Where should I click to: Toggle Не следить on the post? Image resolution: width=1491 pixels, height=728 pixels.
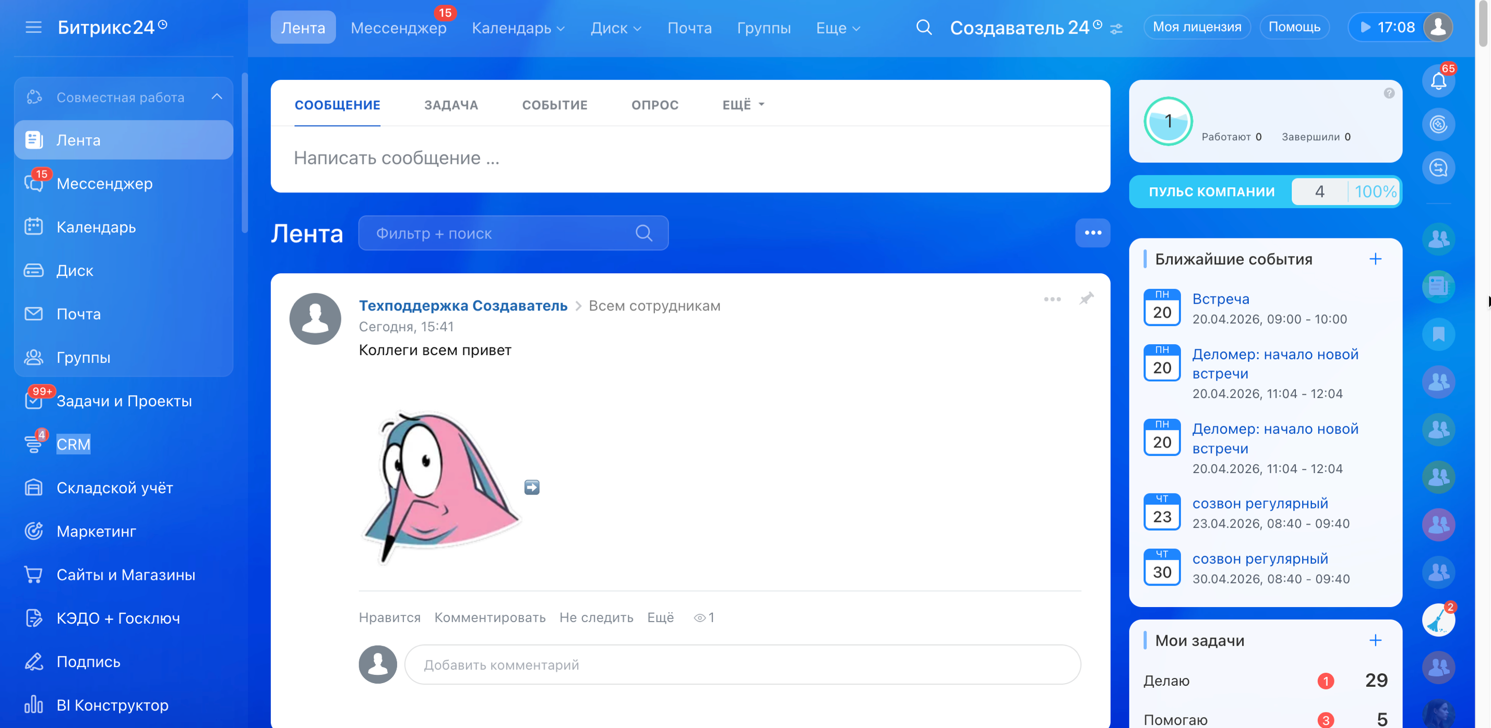tap(595, 617)
